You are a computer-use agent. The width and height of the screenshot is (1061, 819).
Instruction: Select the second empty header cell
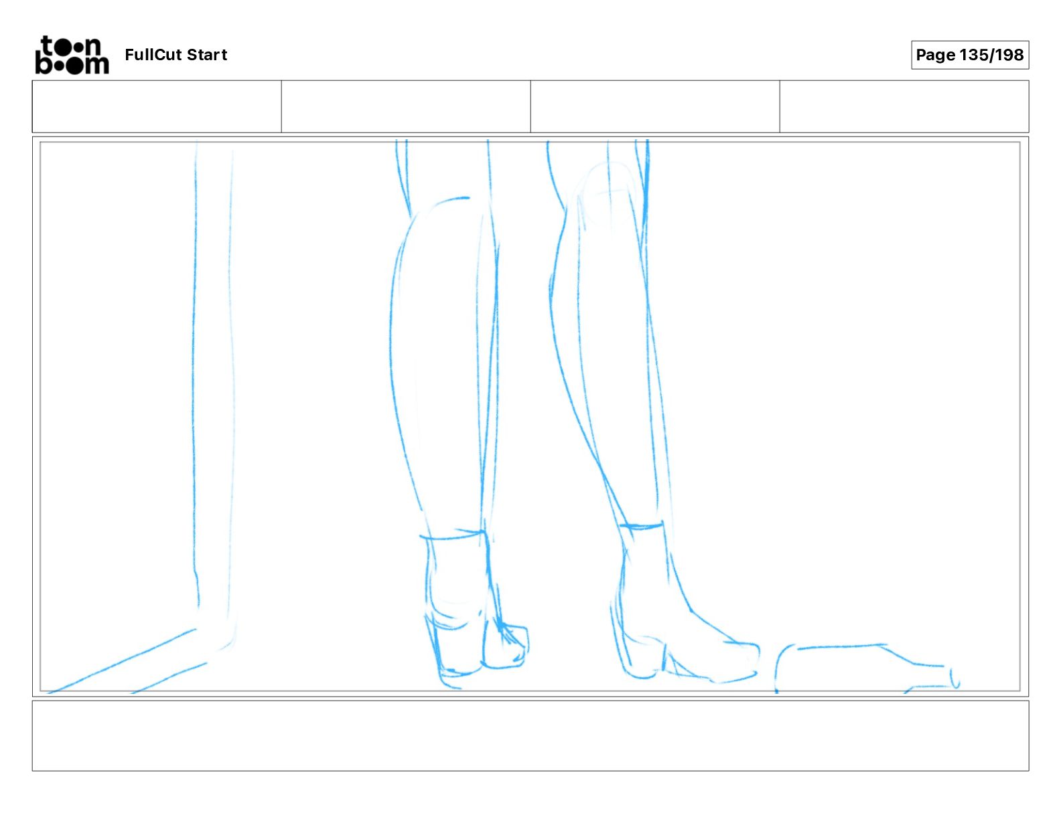pos(406,106)
